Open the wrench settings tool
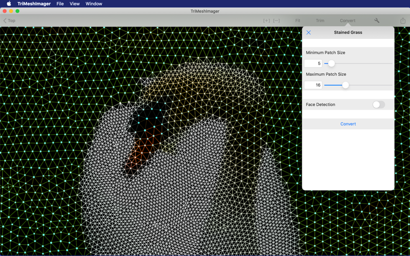Viewport: 410px width, 256px height. 377,20
